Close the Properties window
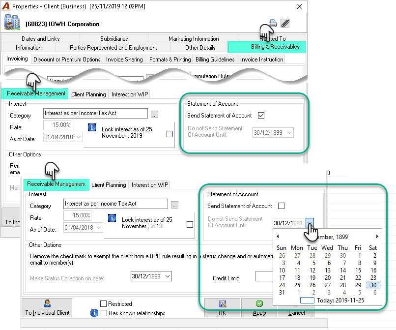This screenshot has width=396, height=330. tap(300, 6)
